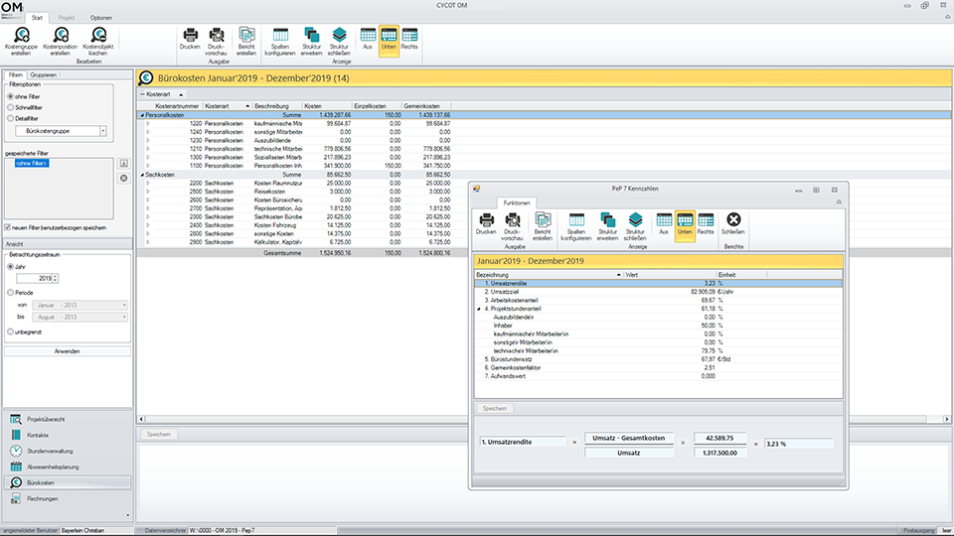Select Unten display mode in main ribbon
The width and height of the screenshot is (954, 536).
point(389,40)
